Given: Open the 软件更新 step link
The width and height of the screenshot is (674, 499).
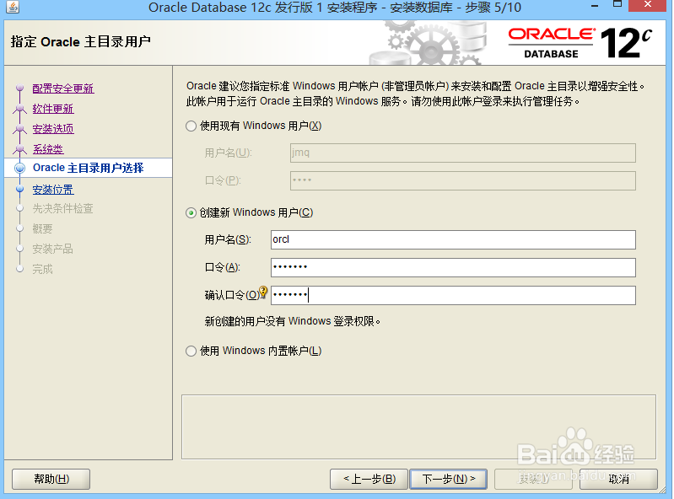Looking at the screenshot, I should point(53,109).
